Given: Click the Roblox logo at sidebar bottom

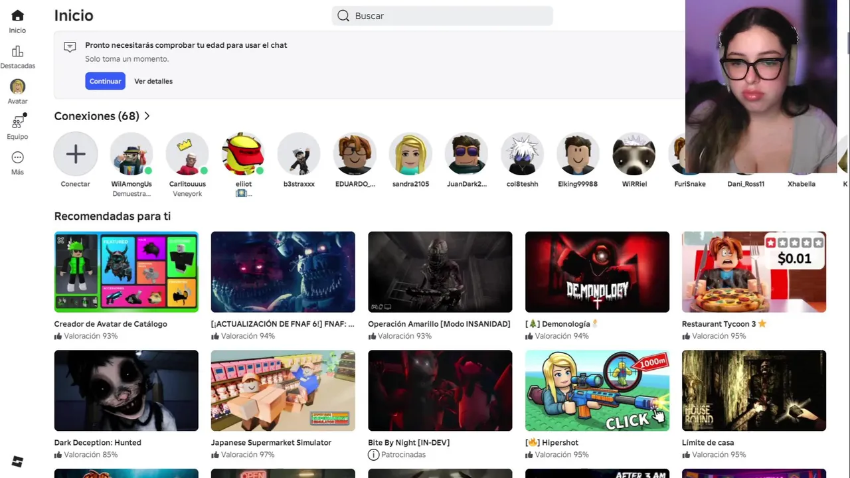Looking at the screenshot, I should click(17, 461).
